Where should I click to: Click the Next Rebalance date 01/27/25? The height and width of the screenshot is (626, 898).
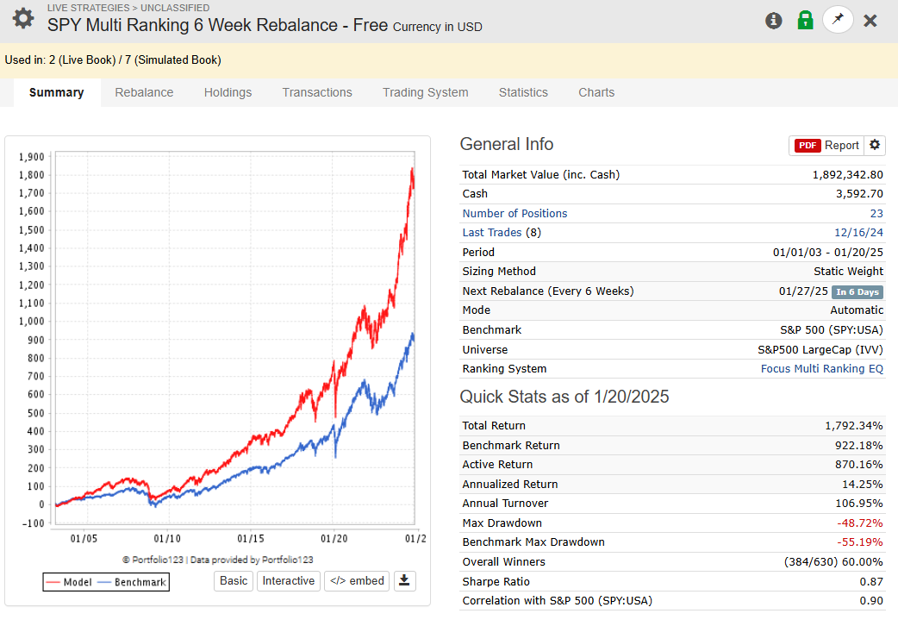pyautogui.click(x=803, y=291)
